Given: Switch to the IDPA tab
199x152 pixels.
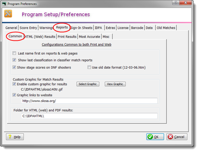Looking at the screenshot, I should [98, 28].
